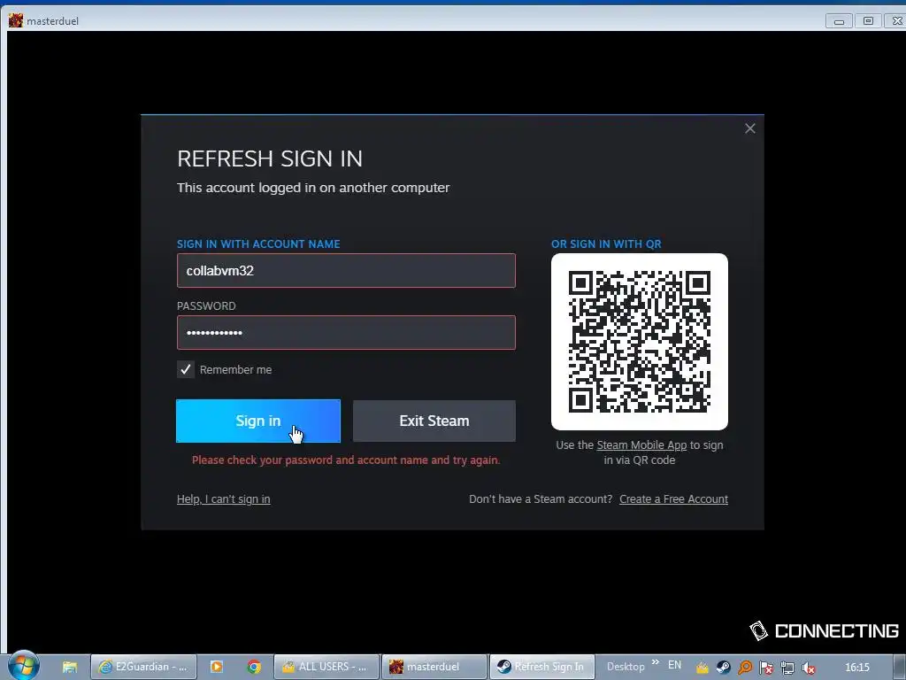
Task: Open the Create a Free Account link
Action: (x=673, y=499)
